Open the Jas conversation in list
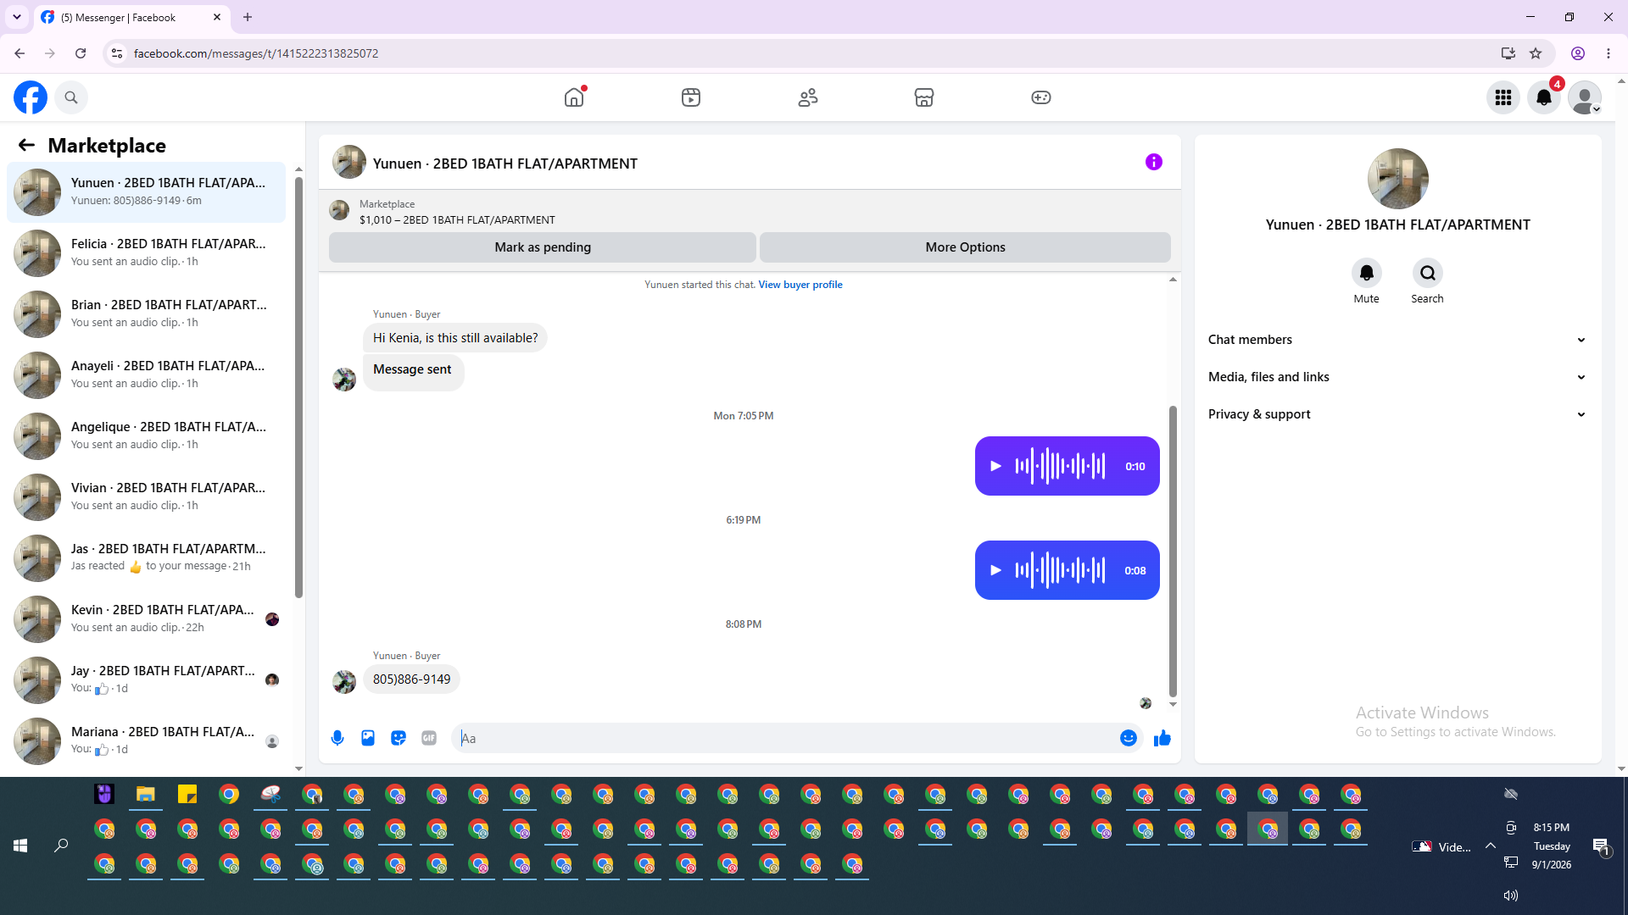This screenshot has width=1628, height=915. tap(146, 557)
